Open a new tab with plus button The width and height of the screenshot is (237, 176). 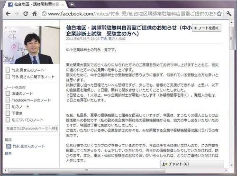(72, 5)
